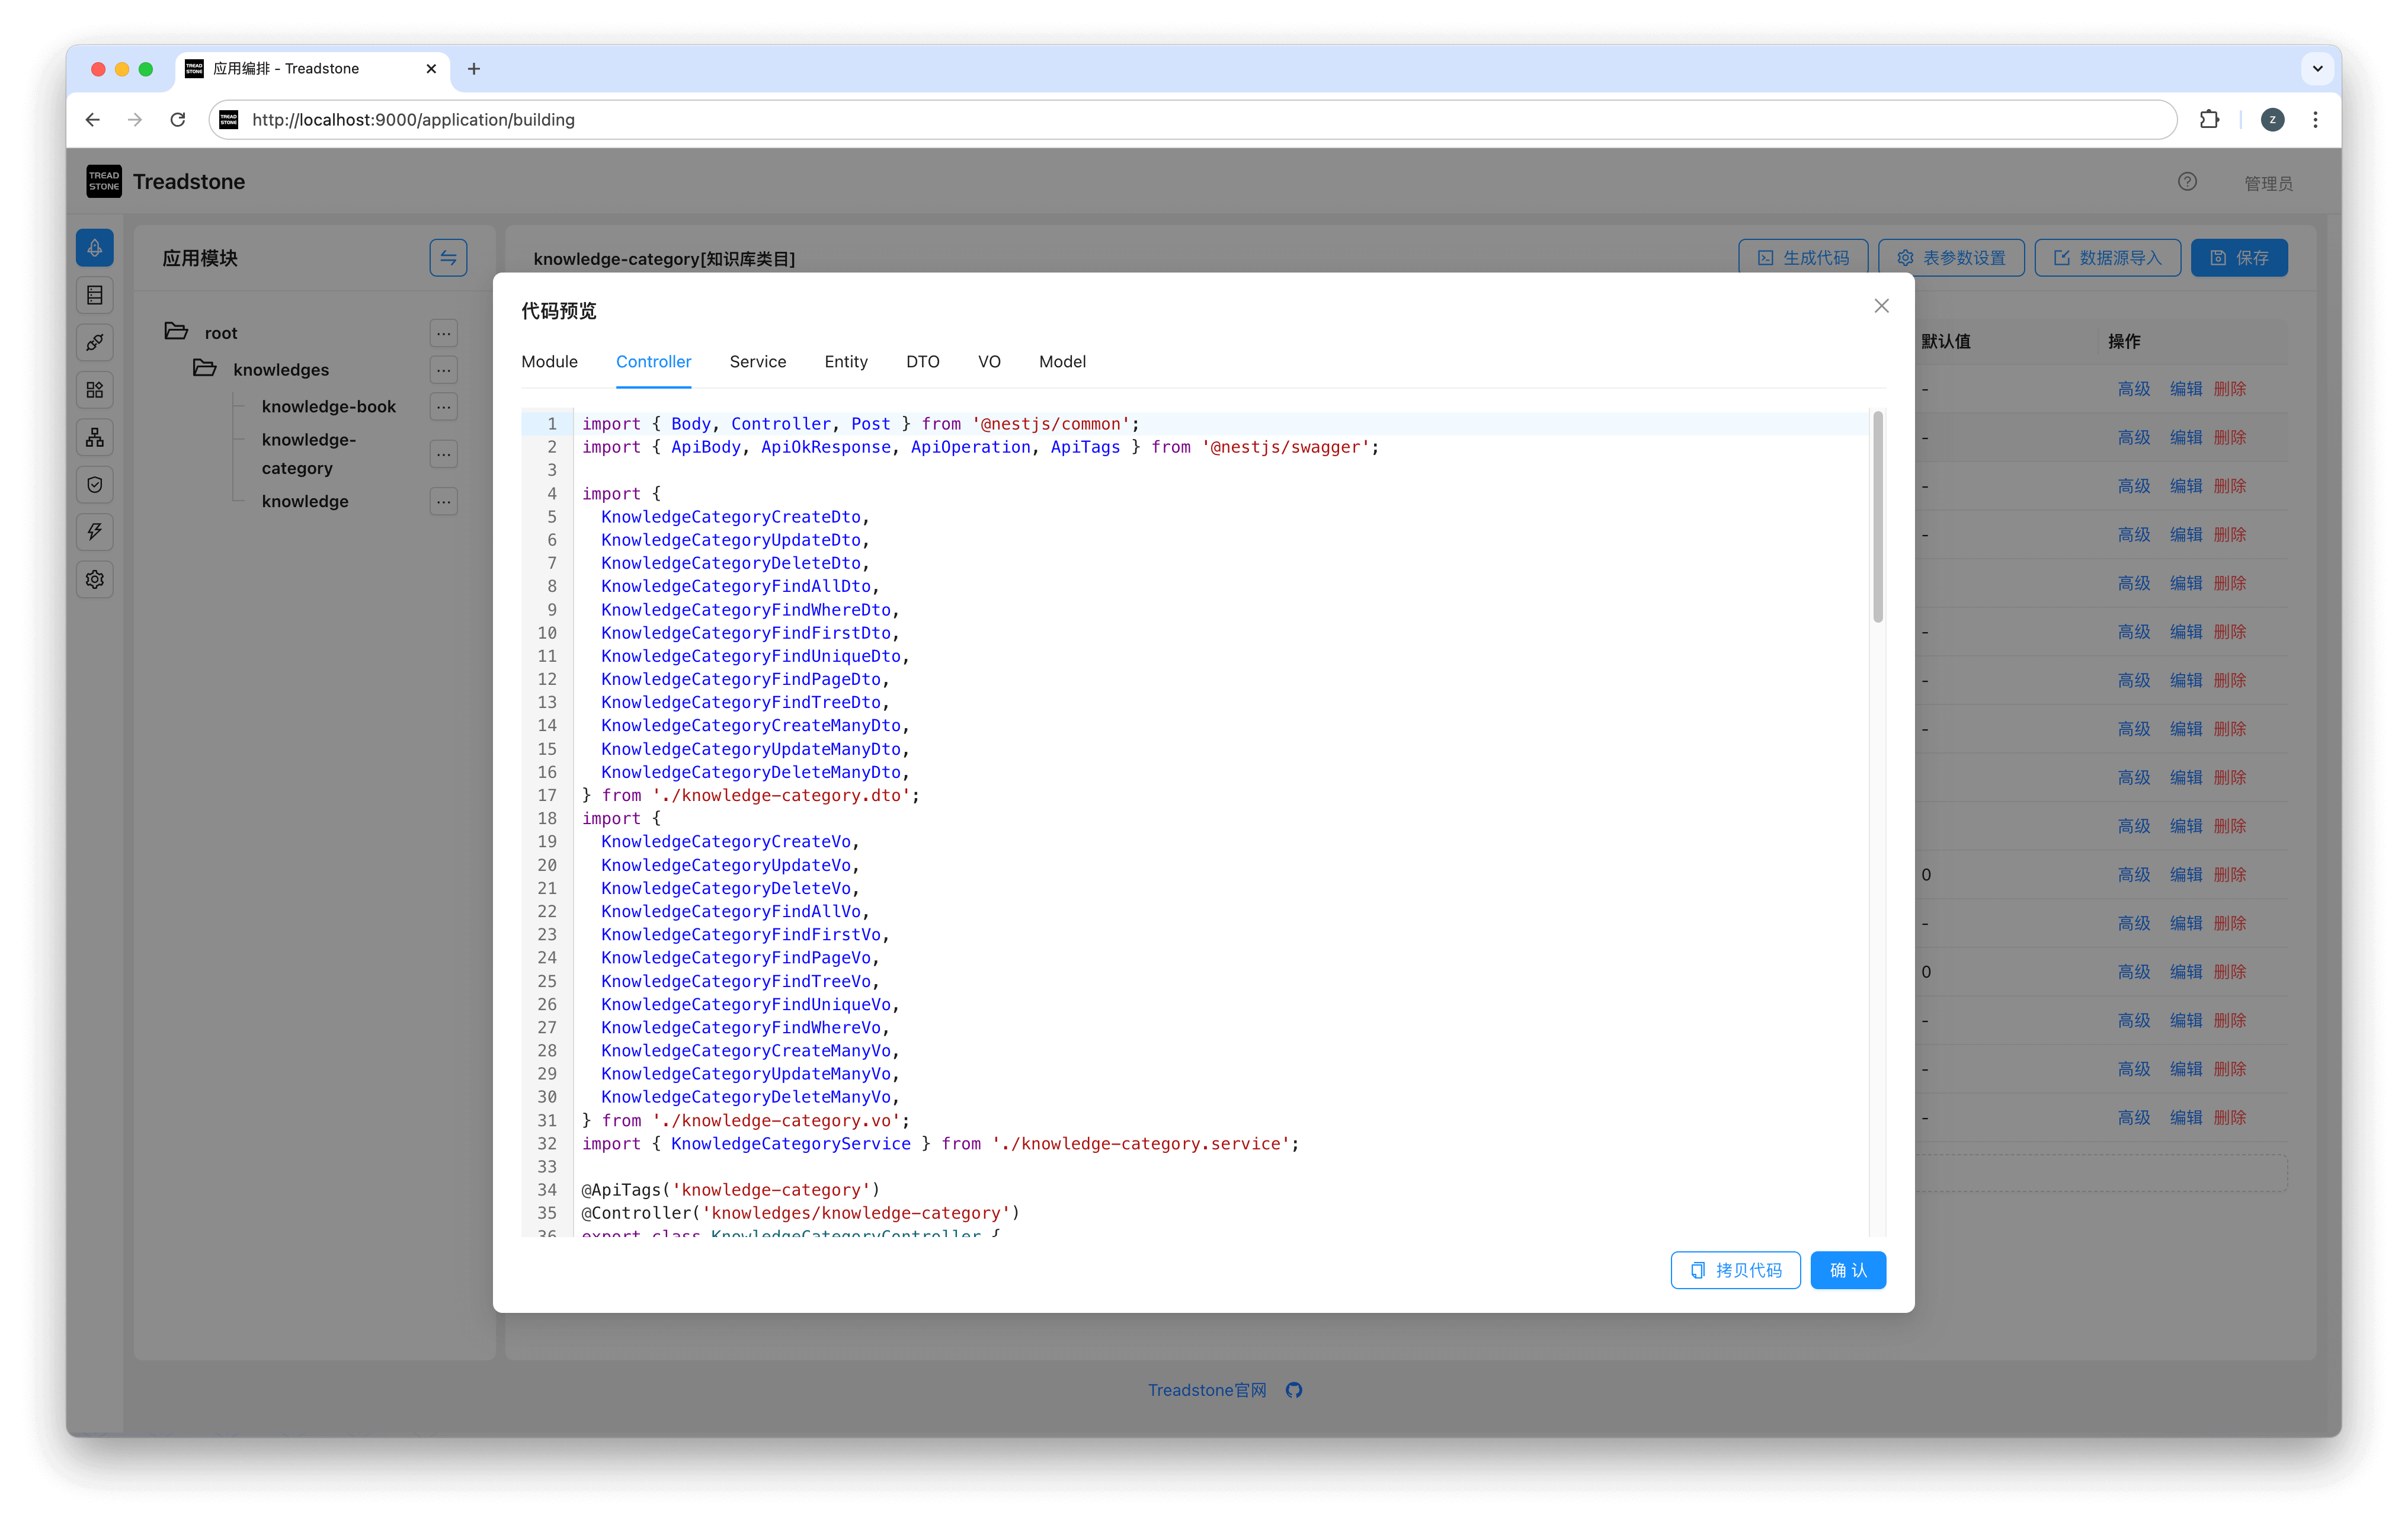Open the tab search chevron in tab strip
The width and height of the screenshot is (2408, 1525).
[2317, 69]
